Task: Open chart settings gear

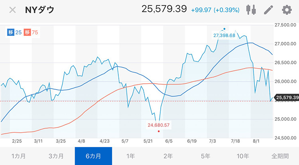Action: [287, 10]
